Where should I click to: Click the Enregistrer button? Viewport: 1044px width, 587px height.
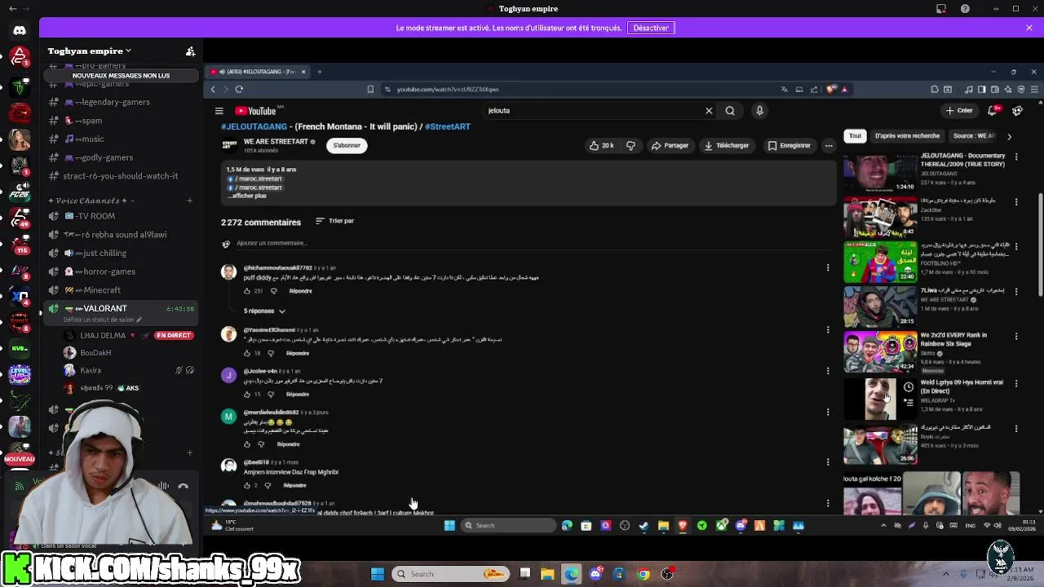click(789, 145)
